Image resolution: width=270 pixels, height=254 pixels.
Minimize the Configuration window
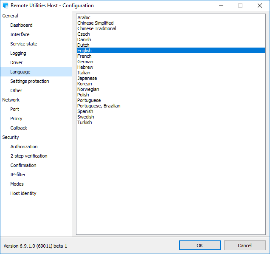click(221, 6)
